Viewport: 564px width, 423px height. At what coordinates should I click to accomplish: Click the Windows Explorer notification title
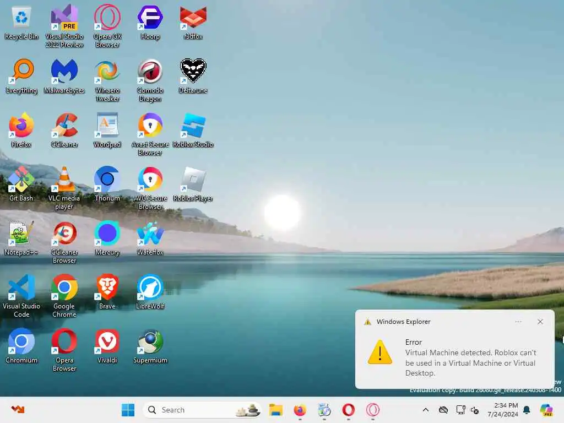pos(403,322)
